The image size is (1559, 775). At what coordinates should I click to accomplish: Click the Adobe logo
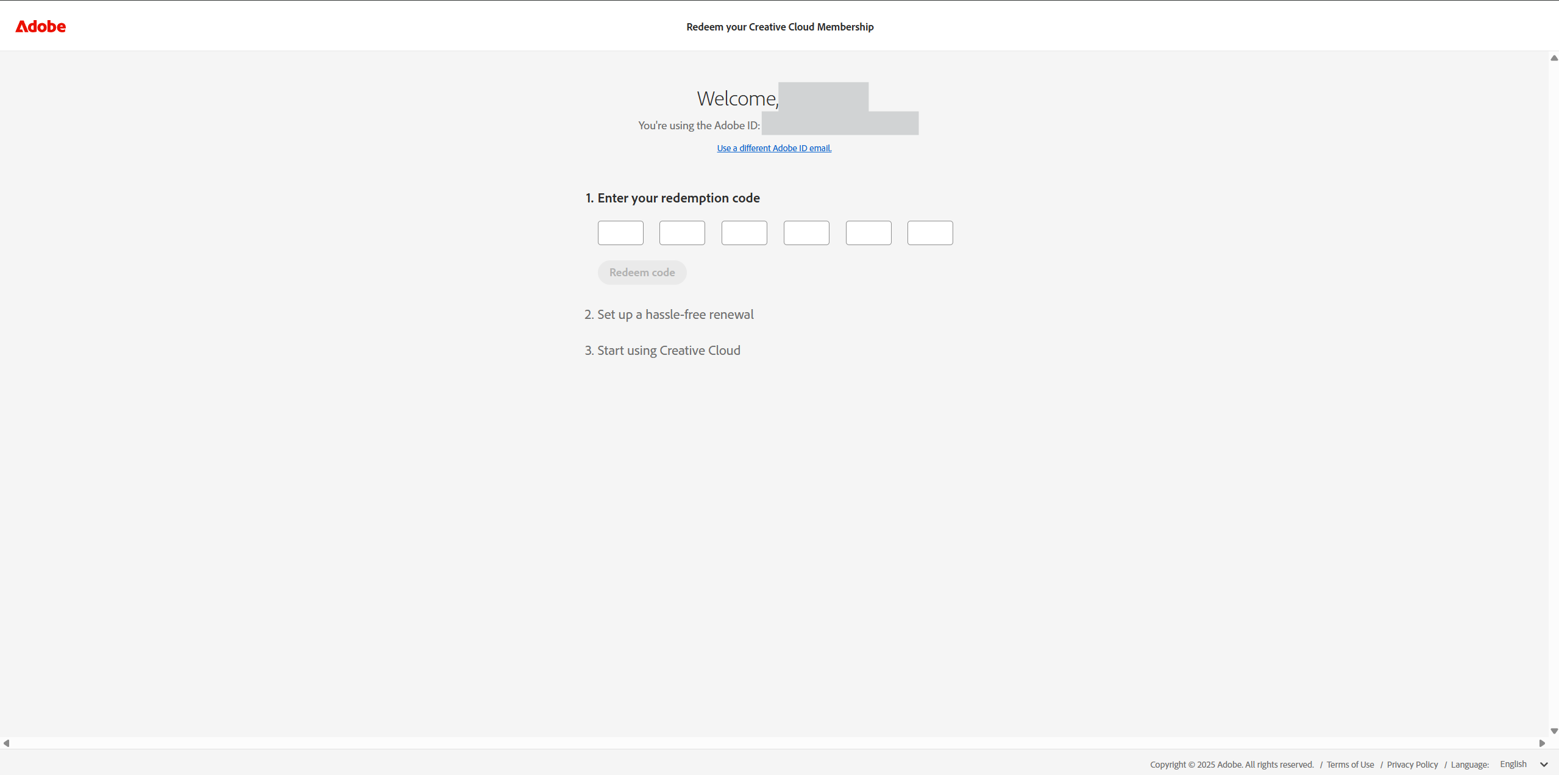[x=40, y=26]
